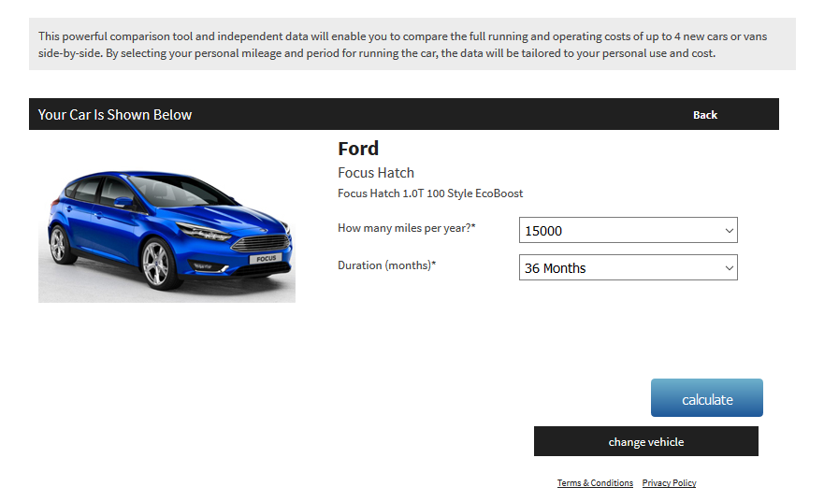The width and height of the screenshot is (824, 501).
Task: Open the Privacy Policy link
Action: (669, 482)
